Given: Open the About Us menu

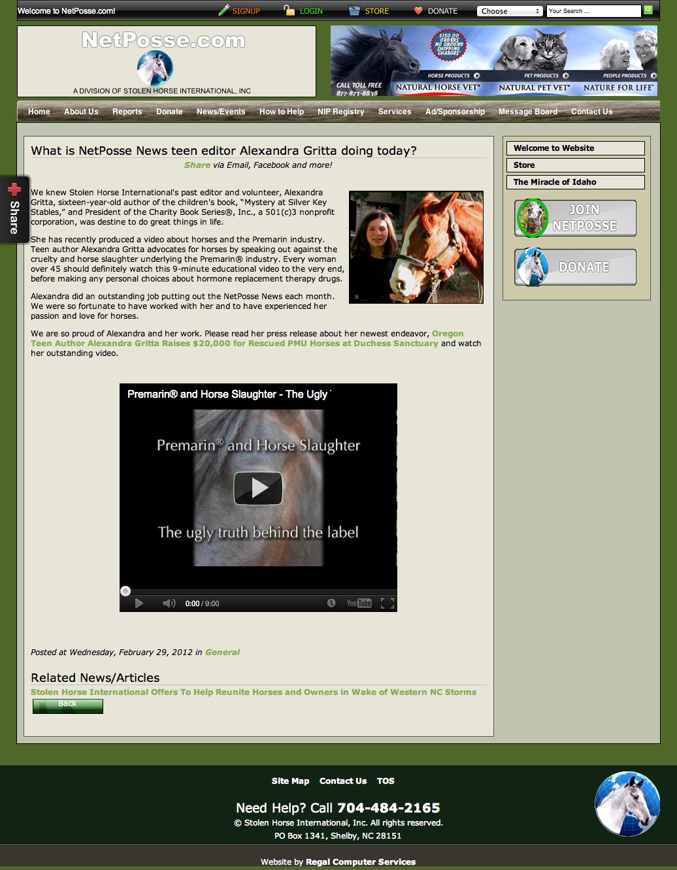Looking at the screenshot, I should coord(81,112).
